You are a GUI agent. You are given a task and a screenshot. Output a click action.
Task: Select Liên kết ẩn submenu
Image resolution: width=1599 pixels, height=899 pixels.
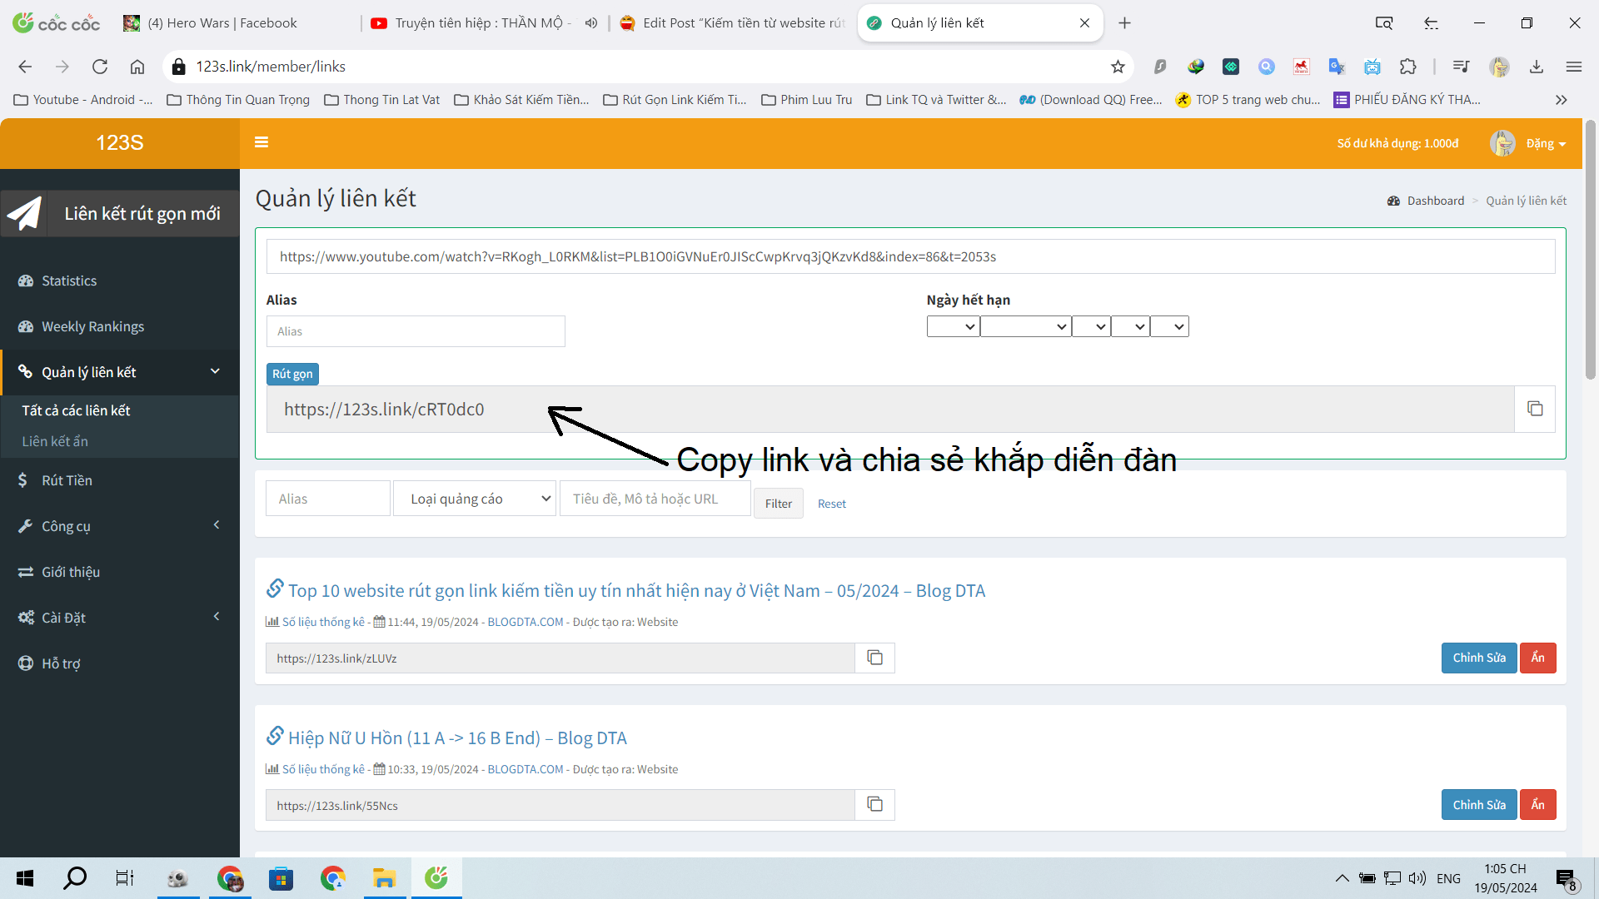point(55,441)
